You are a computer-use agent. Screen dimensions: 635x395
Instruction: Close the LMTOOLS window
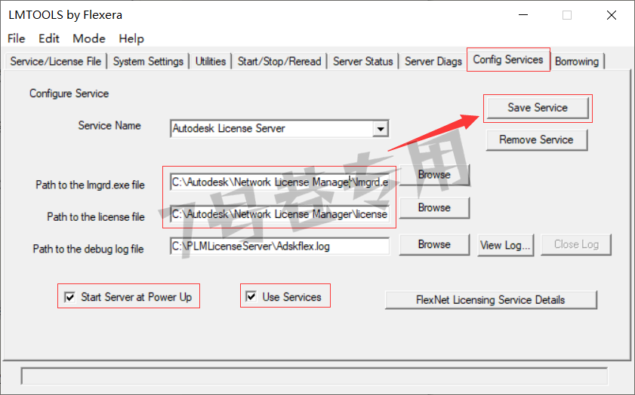click(612, 15)
